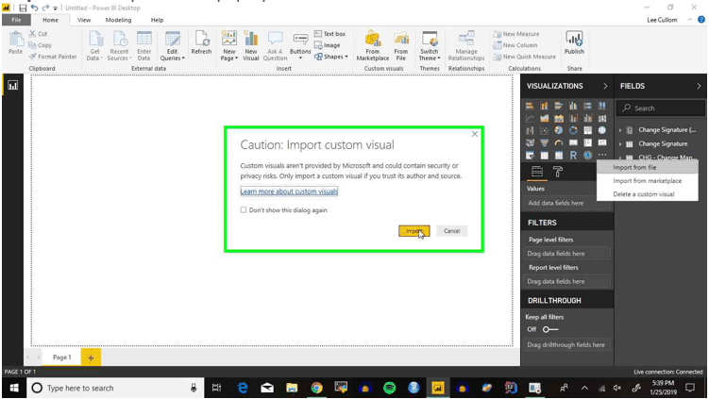
Task: Add a new page with plus button
Action: pos(91,357)
